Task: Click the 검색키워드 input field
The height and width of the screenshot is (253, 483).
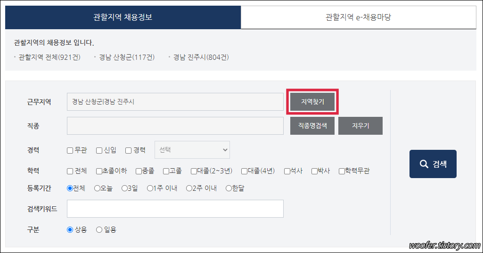Action: tap(175, 209)
